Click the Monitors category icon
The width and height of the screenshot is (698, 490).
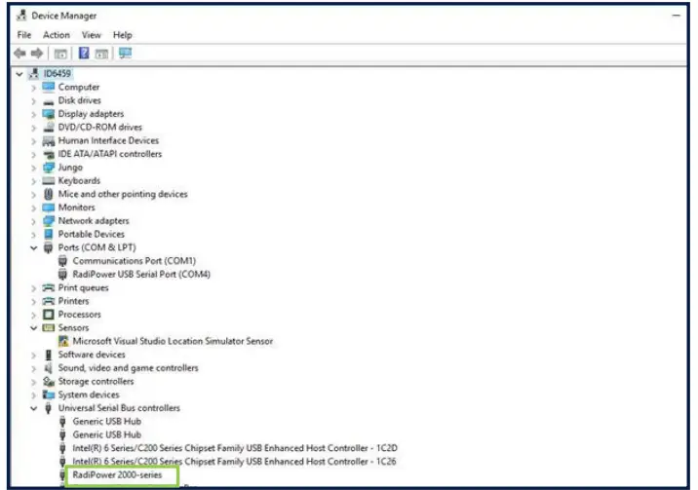pyautogui.click(x=48, y=207)
